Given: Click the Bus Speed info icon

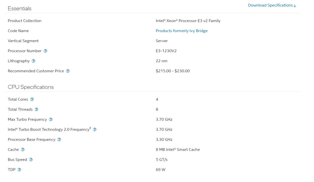Looking at the screenshot, I should pyautogui.click(x=31, y=160).
